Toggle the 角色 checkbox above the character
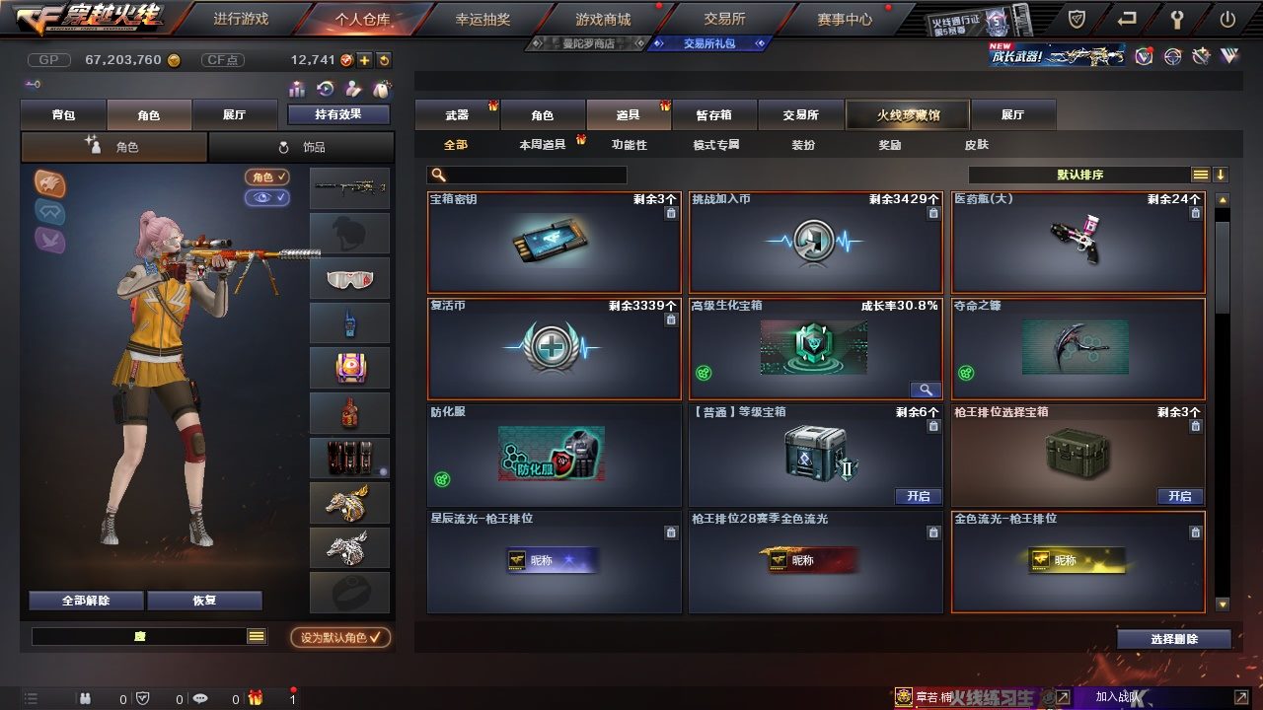This screenshot has width=1263, height=710. coord(267,177)
